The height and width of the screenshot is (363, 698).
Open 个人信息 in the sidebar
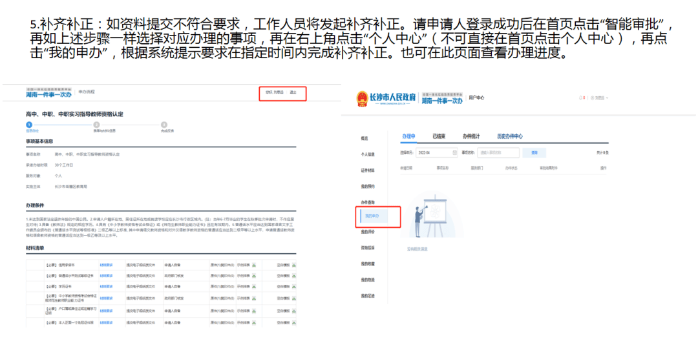pyautogui.click(x=368, y=154)
